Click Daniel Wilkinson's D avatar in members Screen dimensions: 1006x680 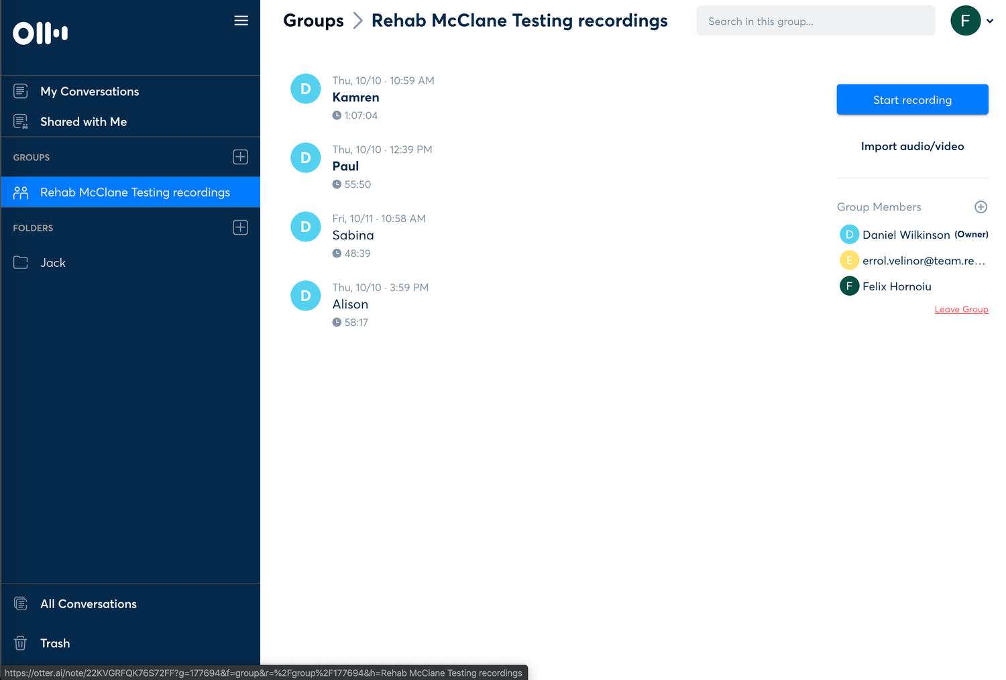[849, 235]
